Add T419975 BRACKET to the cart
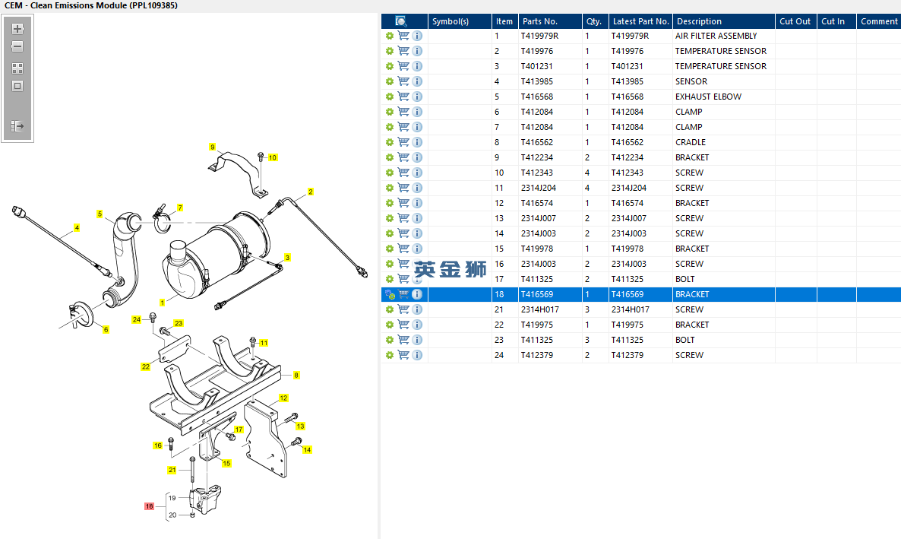Screen dimensions: 901x539 pyautogui.click(x=403, y=325)
